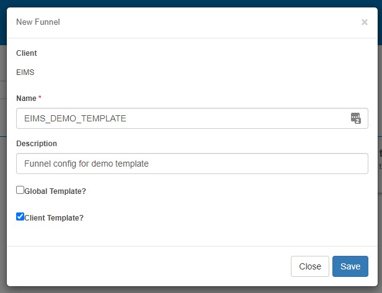The image size is (382, 293).
Task: Click the New Funnel dialog title
Action: coord(38,22)
